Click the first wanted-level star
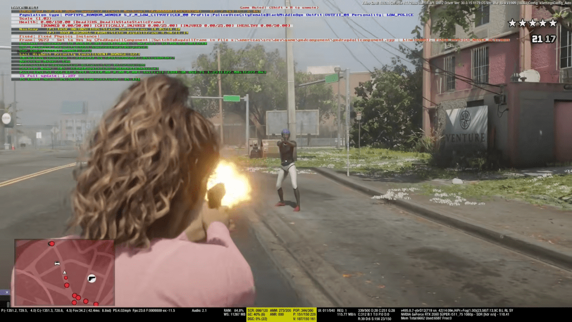The height and width of the screenshot is (322, 572). pyautogui.click(x=513, y=23)
